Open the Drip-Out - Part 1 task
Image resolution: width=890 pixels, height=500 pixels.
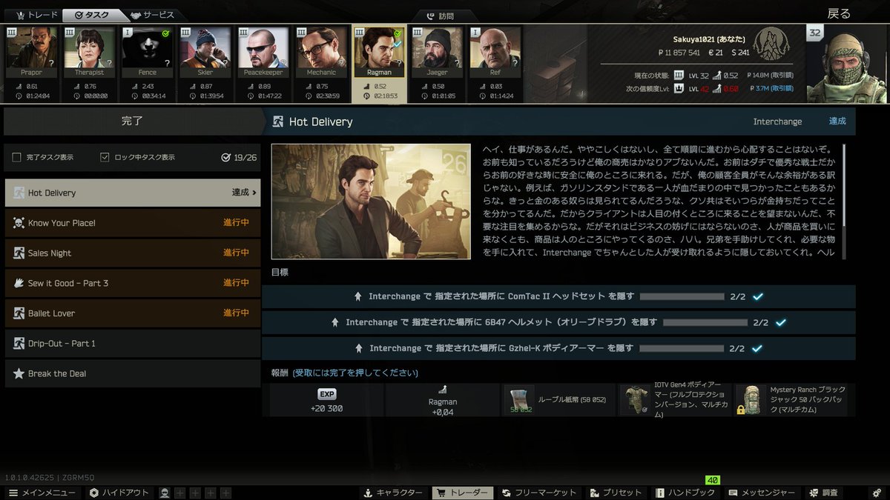[x=133, y=344]
